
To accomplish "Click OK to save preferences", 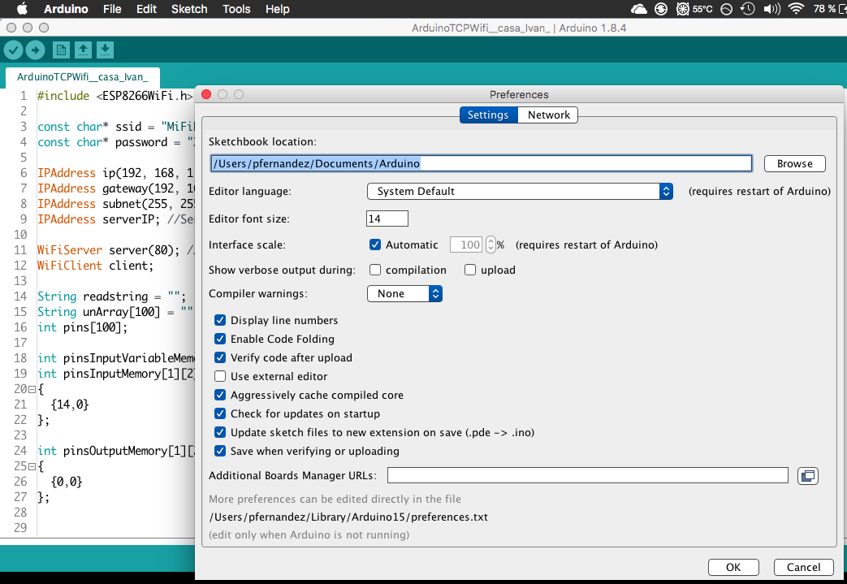I will point(732,567).
